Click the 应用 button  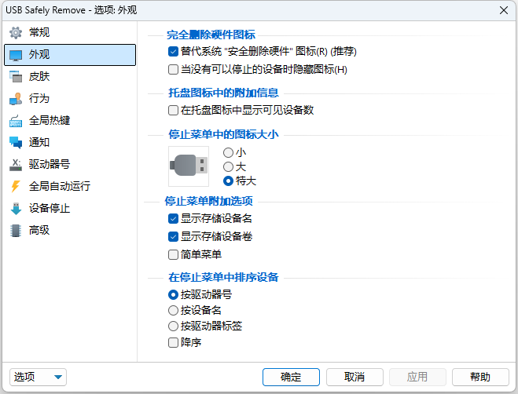(417, 378)
